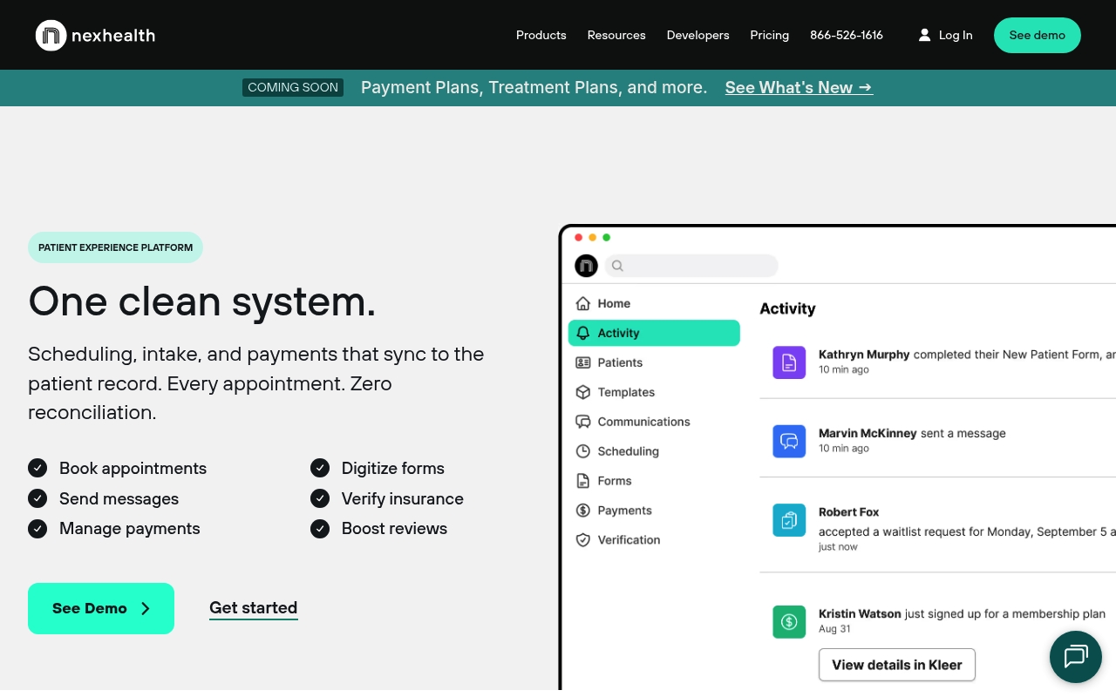Click the checkmark icon beside Book appointments

point(37,468)
